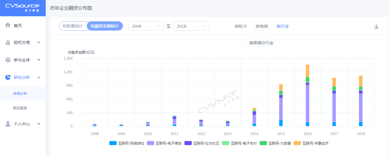Click the 个人中心 user icon
This screenshot has width=389, height=156.
(8, 124)
